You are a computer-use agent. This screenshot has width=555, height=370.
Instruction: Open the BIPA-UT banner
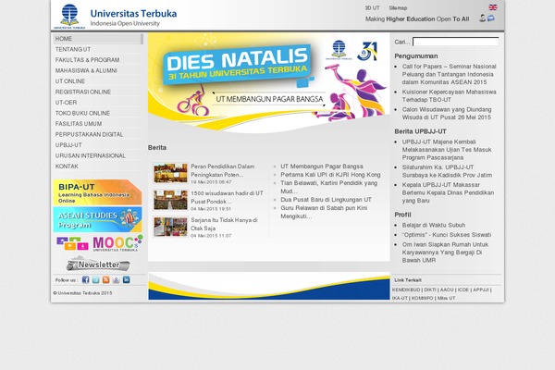coord(97,192)
